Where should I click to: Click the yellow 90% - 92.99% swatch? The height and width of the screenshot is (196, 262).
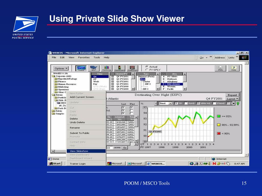pyautogui.click(x=219, y=125)
